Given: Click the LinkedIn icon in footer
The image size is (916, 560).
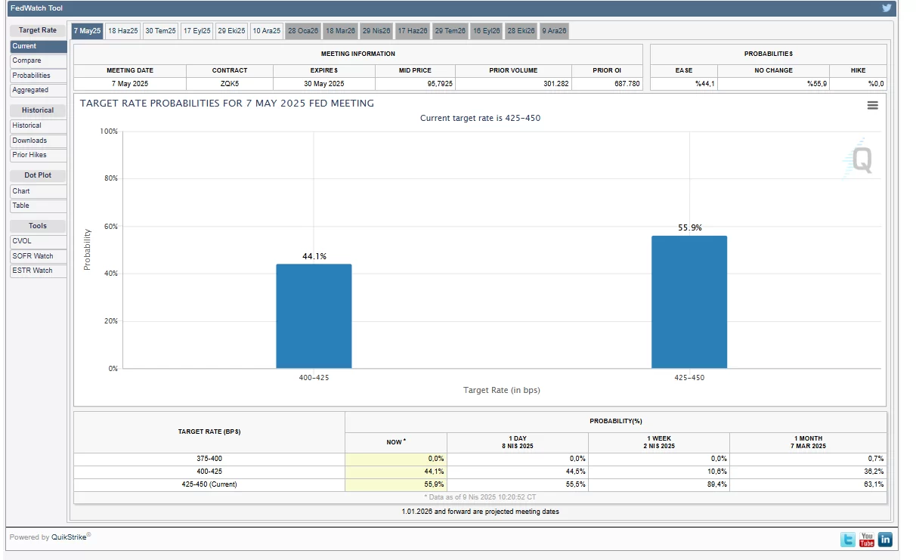Looking at the screenshot, I should (x=884, y=540).
